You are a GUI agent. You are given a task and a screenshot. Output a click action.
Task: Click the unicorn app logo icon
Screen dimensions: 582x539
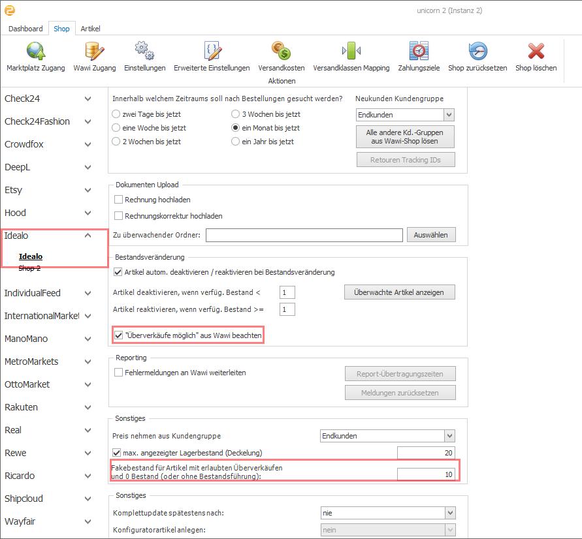tap(10, 10)
